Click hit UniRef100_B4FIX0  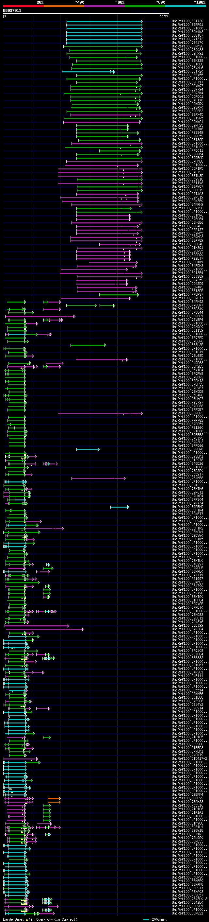(187, 100)
